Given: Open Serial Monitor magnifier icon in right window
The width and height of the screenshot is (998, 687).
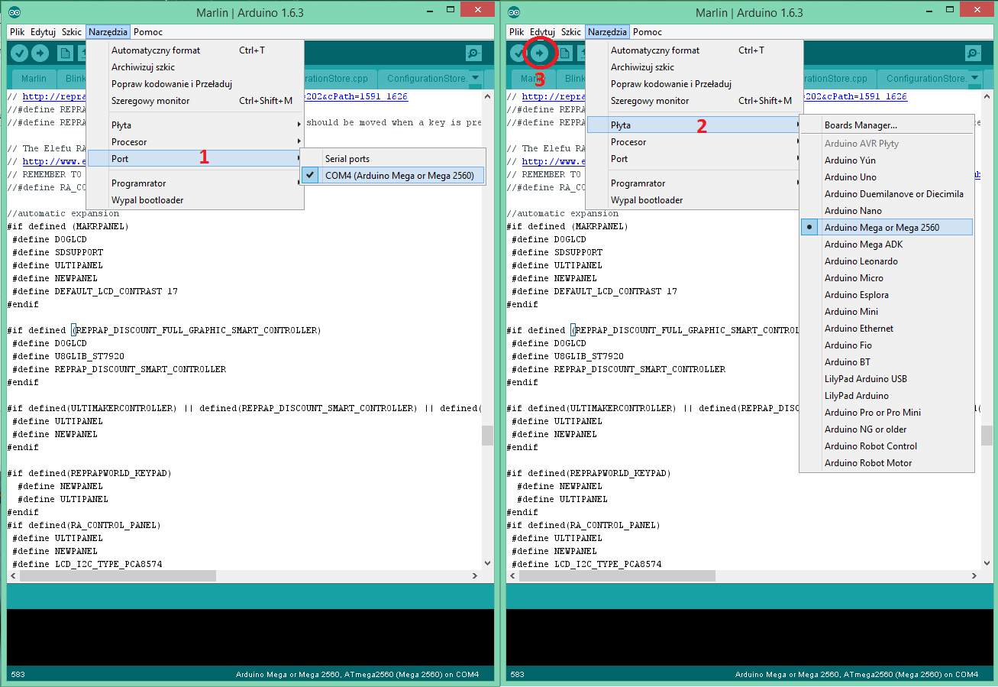Looking at the screenshot, I should (x=974, y=53).
